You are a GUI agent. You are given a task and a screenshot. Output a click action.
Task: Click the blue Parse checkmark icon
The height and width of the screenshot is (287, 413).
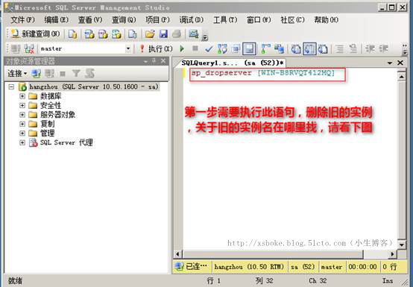[x=209, y=48]
